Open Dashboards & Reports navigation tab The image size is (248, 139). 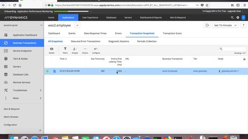(x=151, y=17)
